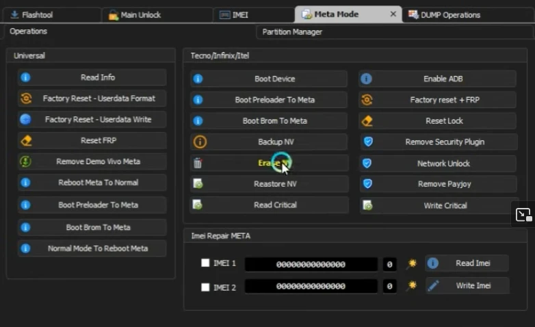The image size is (535, 327).
Task: Click the info icon beside Read Info
Action: pos(25,77)
